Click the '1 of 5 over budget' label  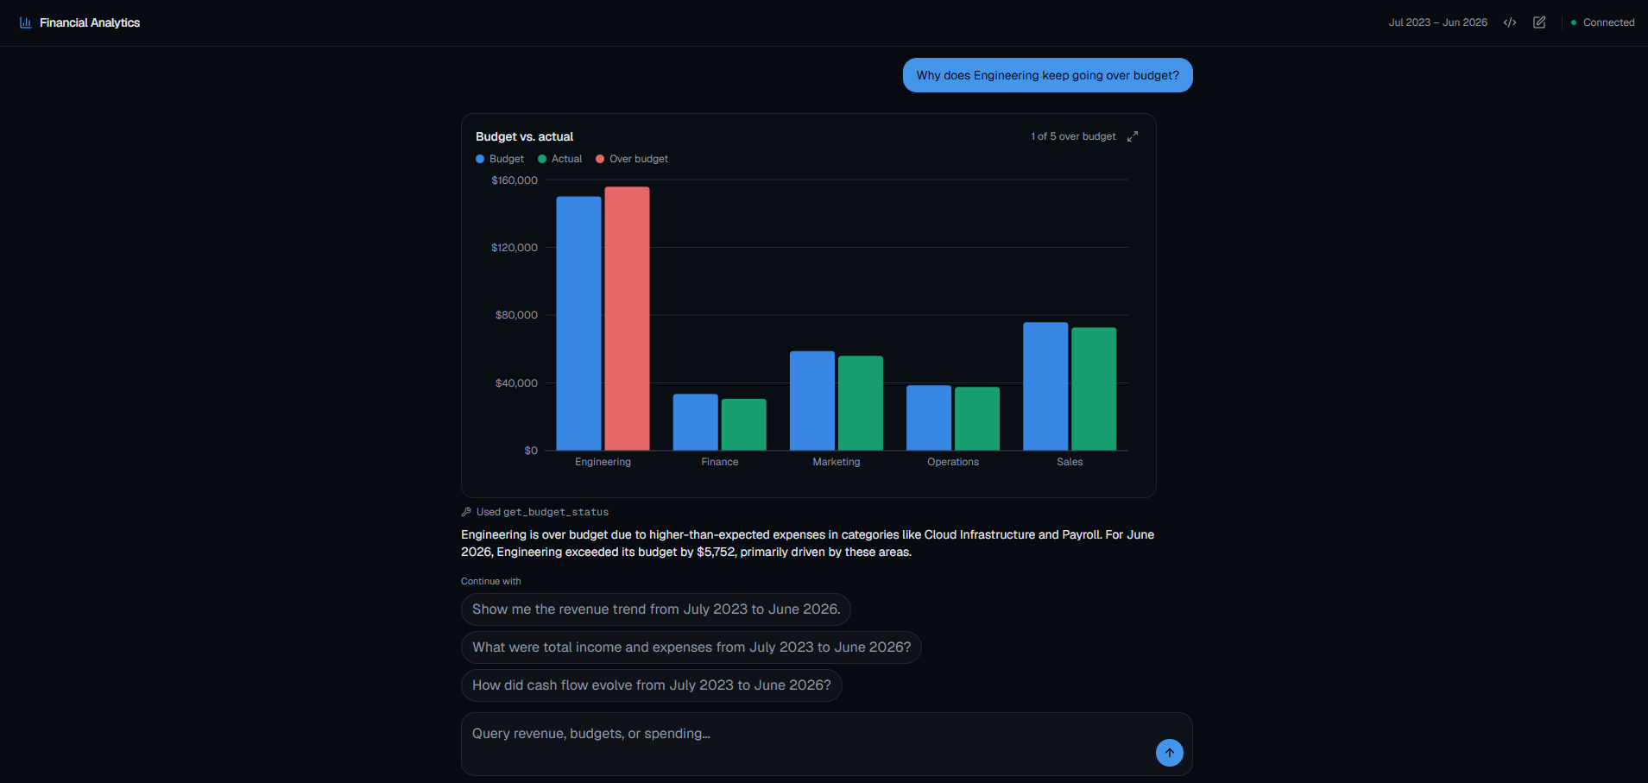click(x=1073, y=136)
